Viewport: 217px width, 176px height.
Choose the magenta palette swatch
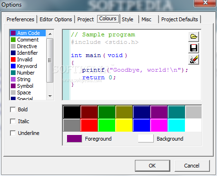[159, 125]
